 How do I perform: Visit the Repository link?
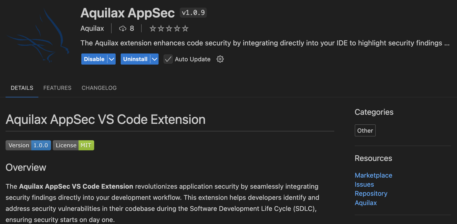tap(371, 193)
